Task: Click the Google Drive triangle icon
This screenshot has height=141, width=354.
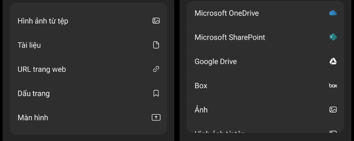Action: [x=333, y=61]
